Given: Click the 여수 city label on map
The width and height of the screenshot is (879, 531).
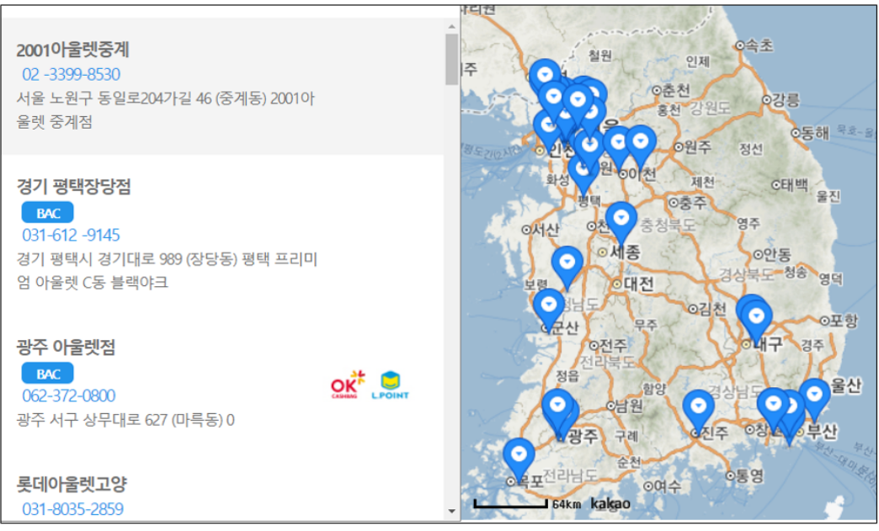Looking at the screenshot, I should 668,486.
